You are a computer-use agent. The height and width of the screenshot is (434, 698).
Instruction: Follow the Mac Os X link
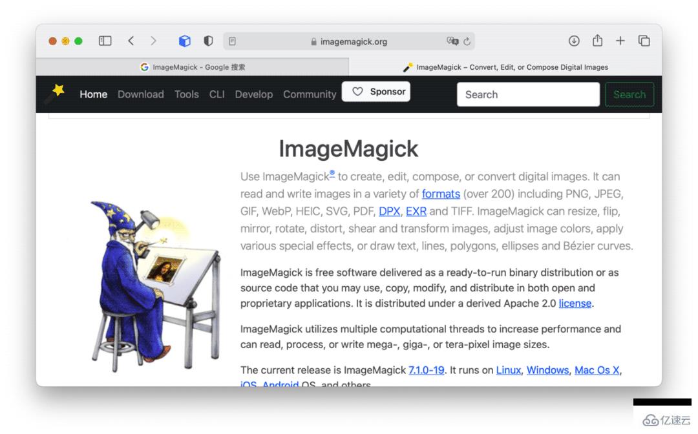click(597, 370)
